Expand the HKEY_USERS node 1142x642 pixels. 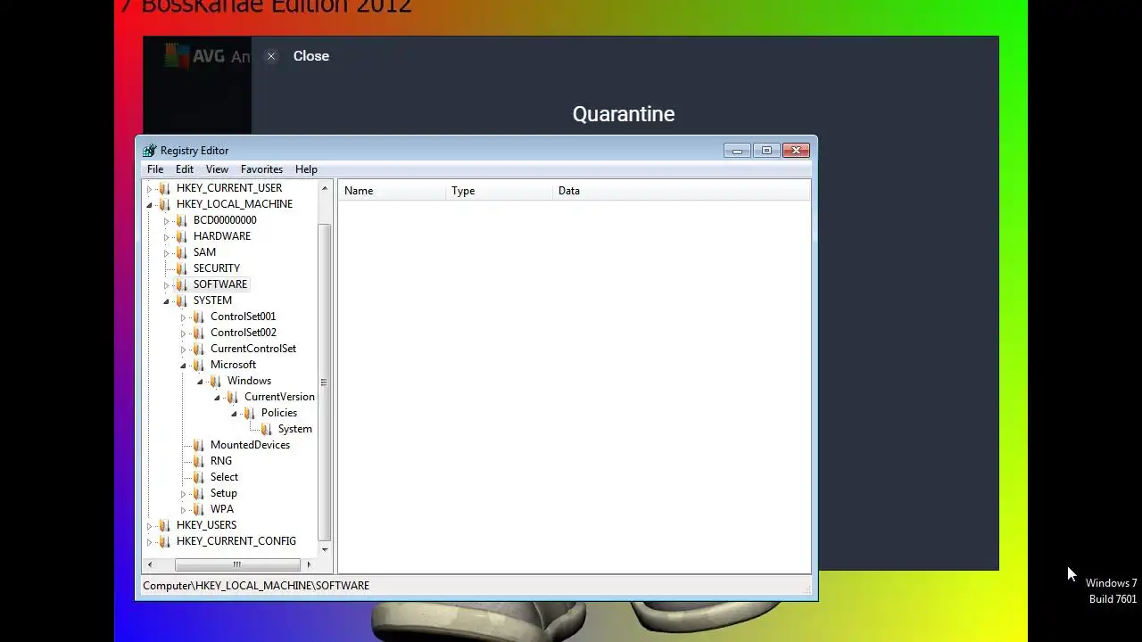(150, 525)
